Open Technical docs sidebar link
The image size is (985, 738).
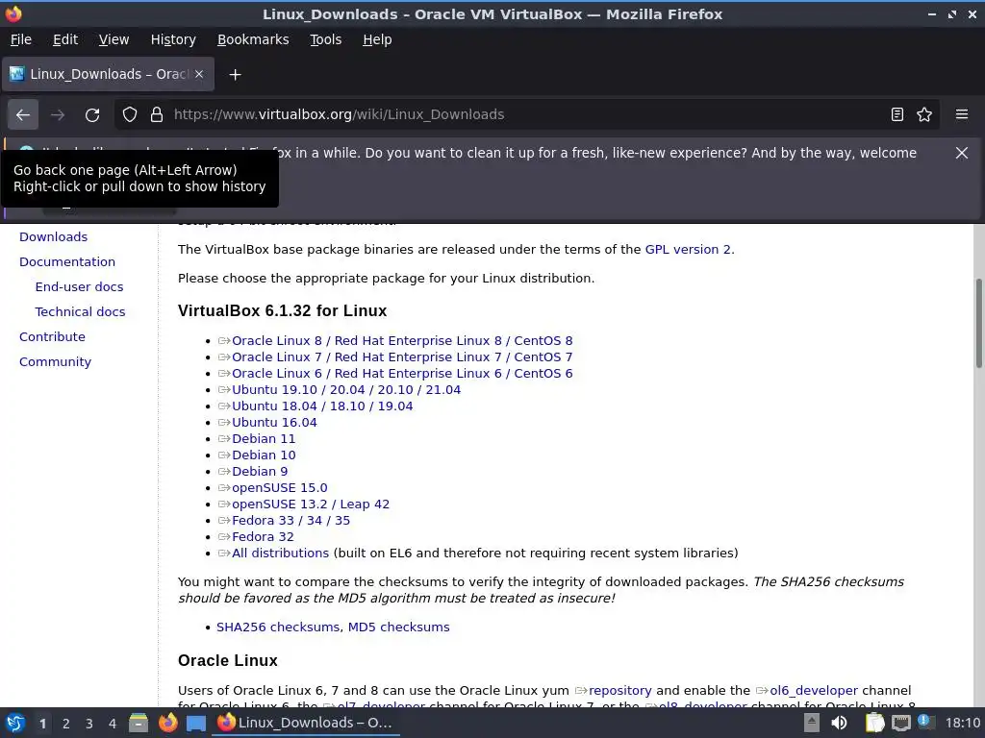pyautogui.click(x=80, y=312)
